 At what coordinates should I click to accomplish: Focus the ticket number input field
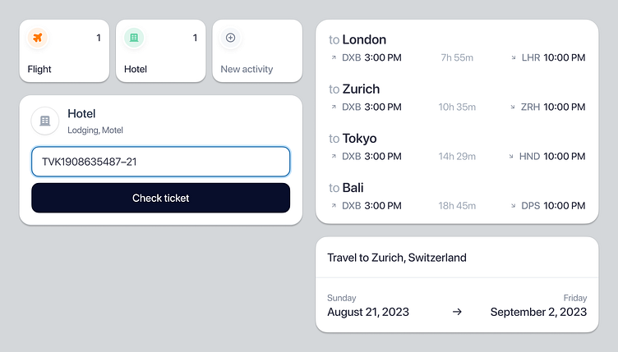(160, 162)
